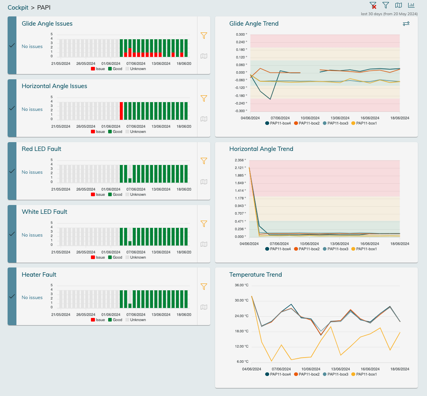Open Glide Angle Trend settings swap icon
The height and width of the screenshot is (396, 427).
pos(406,24)
